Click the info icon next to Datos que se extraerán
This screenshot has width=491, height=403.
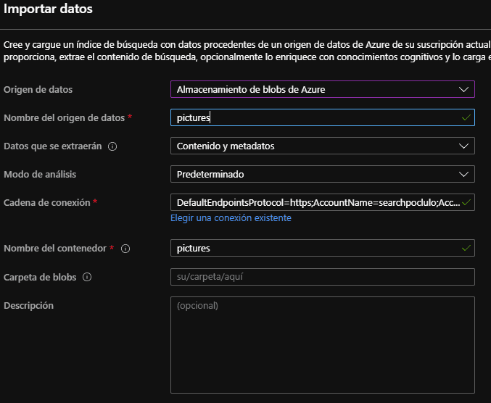[112, 146]
